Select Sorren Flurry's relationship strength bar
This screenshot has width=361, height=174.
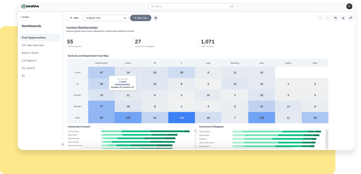pyautogui.click(x=145, y=131)
